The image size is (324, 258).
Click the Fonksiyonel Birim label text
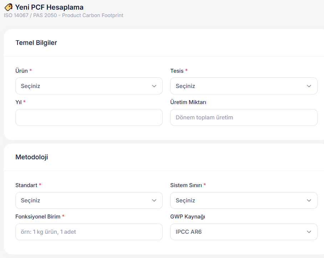coord(38,217)
